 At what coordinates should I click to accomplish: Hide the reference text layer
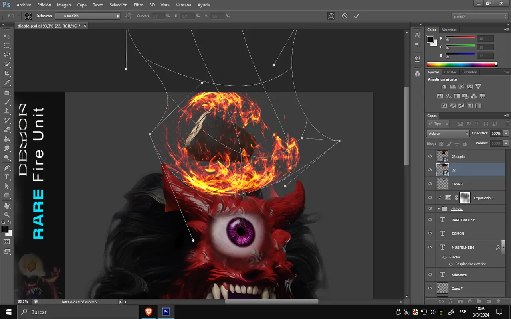coord(430,274)
